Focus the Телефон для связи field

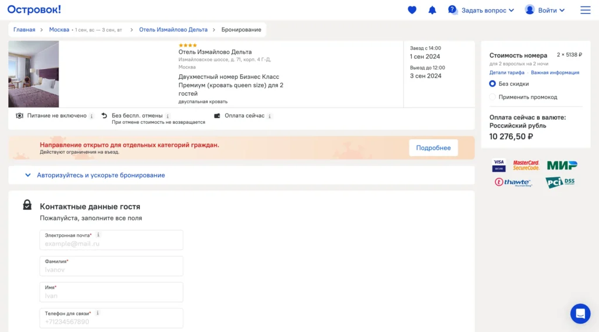111,318
